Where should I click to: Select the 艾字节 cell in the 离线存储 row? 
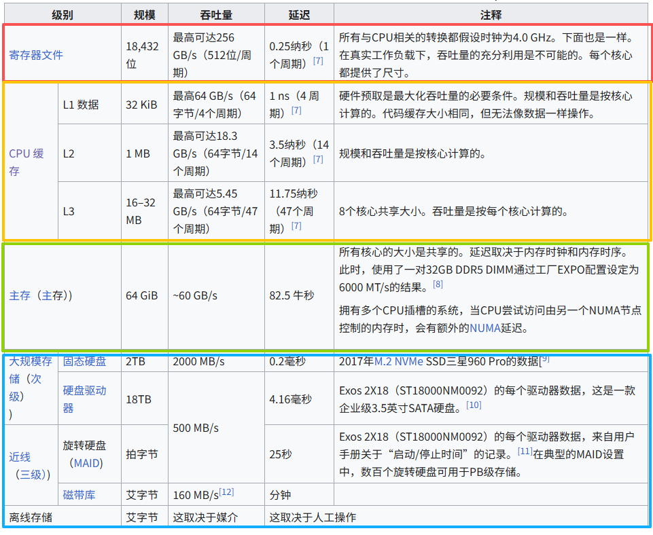click(x=145, y=517)
